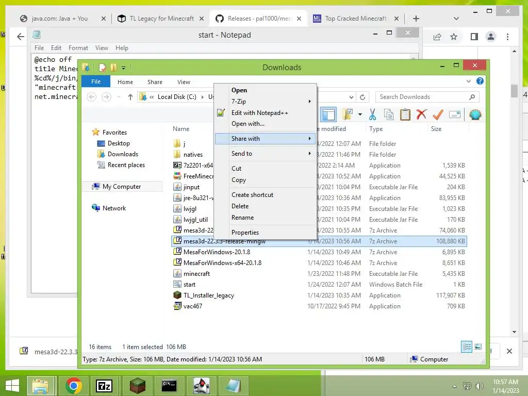Open the folder options dropdown arrow
Image resolution: width=528 pixels, height=396 pixels.
(360, 114)
